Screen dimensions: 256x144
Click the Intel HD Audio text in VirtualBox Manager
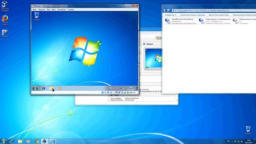pyautogui.click(x=129, y=100)
